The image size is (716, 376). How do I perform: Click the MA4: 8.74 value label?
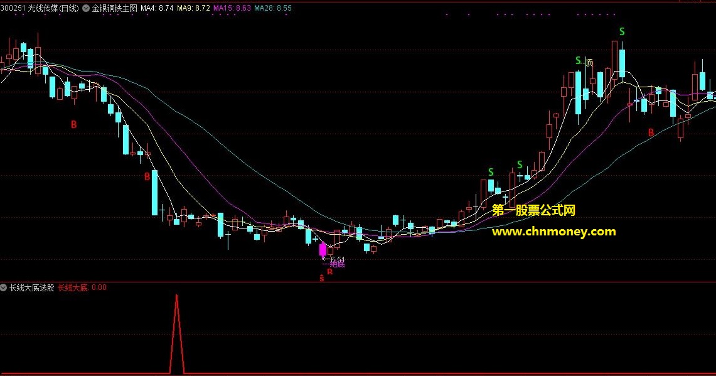pyautogui.click(x=157, y=8)
